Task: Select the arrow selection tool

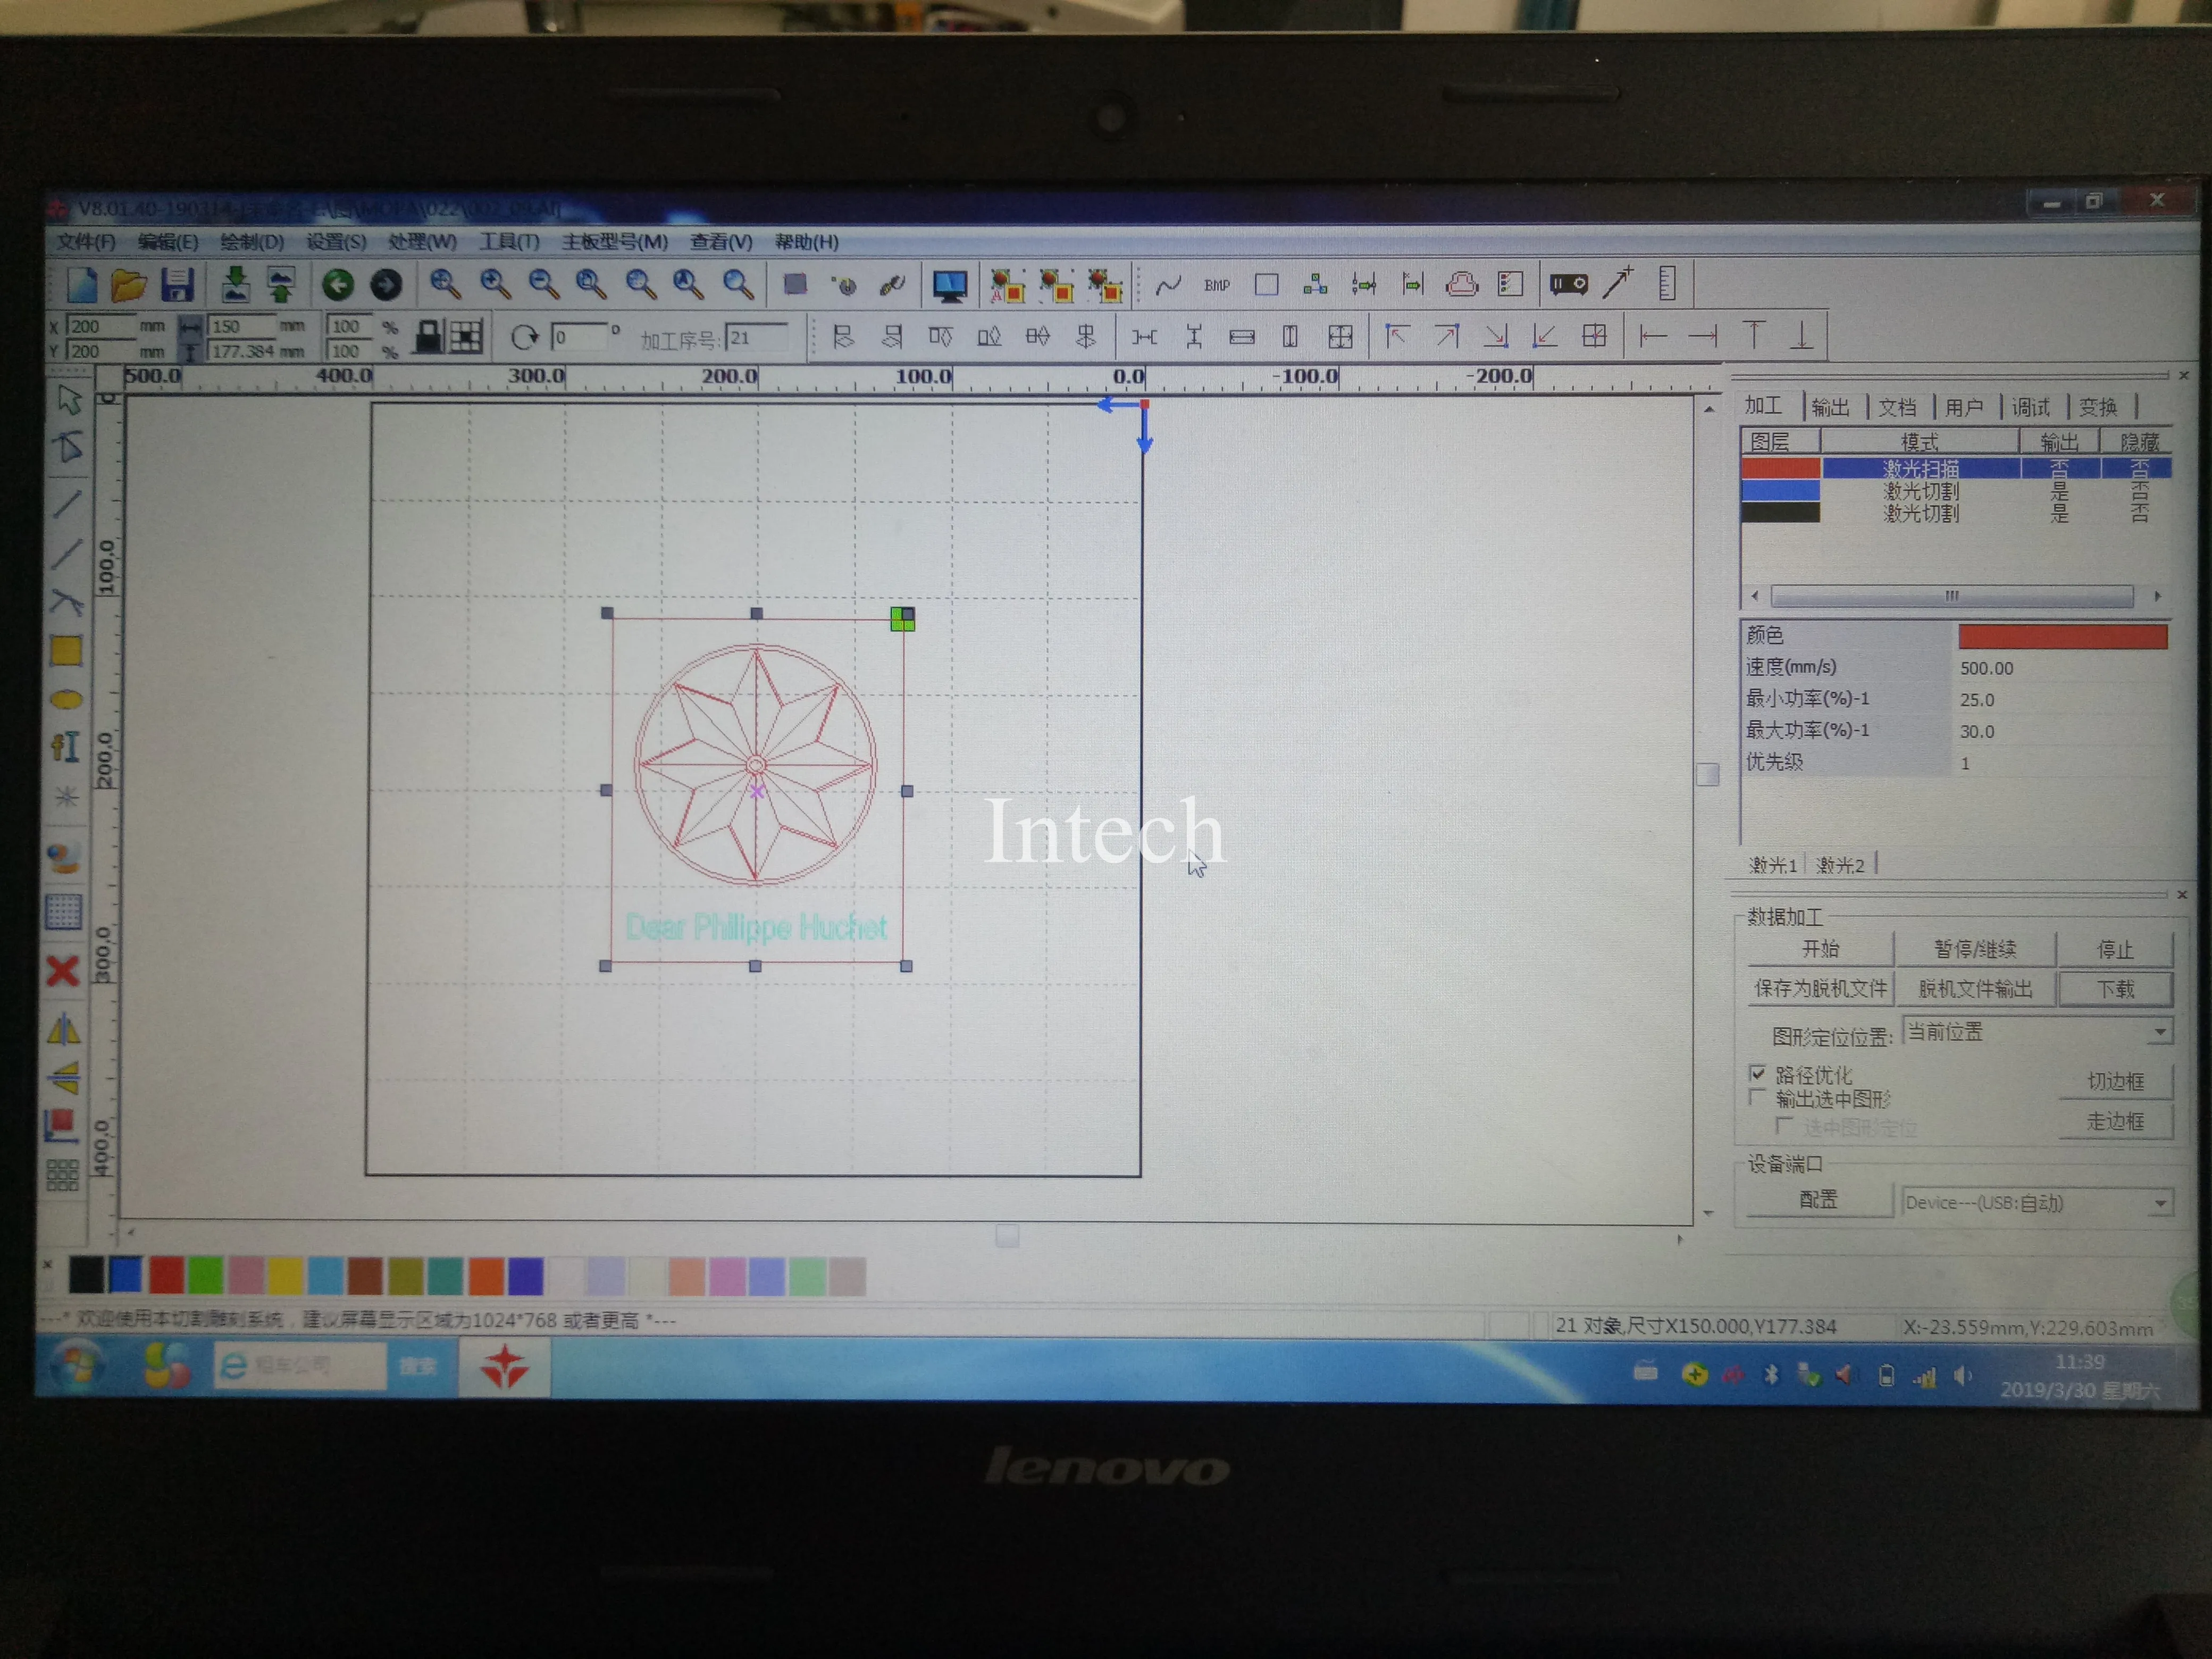Action: coord(68,400)
